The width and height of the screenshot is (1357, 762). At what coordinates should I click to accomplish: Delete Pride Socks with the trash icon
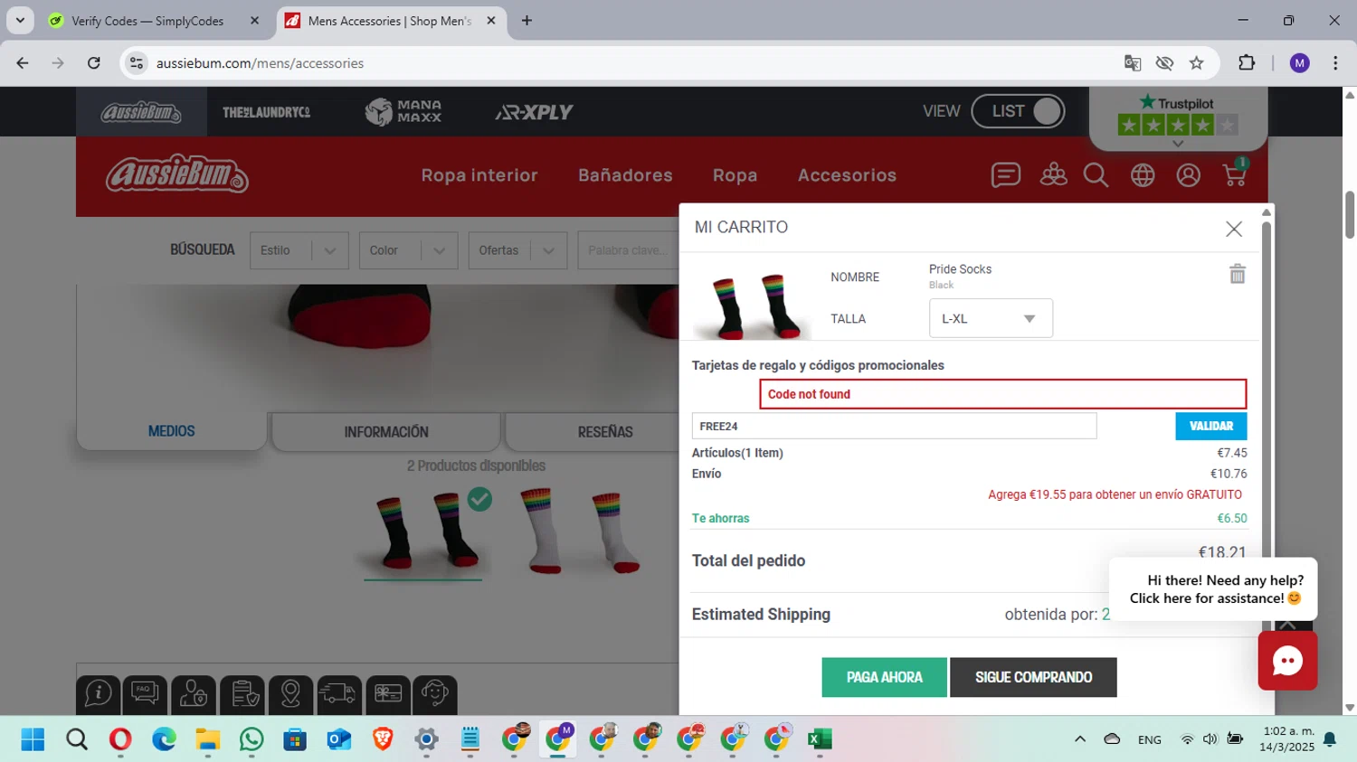coord(1238,274)
